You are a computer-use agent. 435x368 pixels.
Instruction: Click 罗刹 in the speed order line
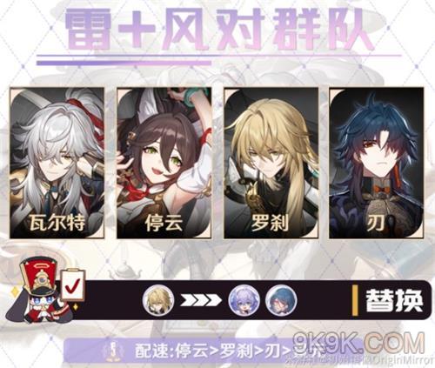tap(237, 351)
